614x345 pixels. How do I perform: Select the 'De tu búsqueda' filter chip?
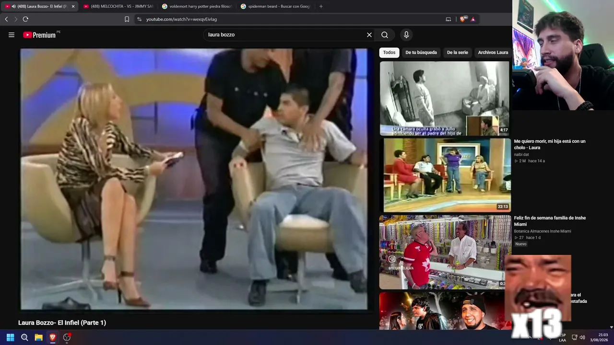coord(421,52)
